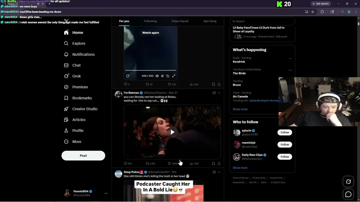Image resolution: width=360 pixels, height=202 pixels.
Task: Repost the I'm Batman post
Action: click(x=150, y=164)
